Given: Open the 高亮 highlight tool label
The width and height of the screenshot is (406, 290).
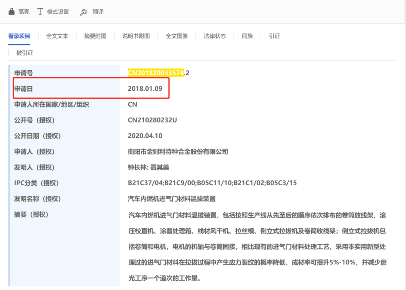Looking at the screenshot, I should [x=24, y=12].
